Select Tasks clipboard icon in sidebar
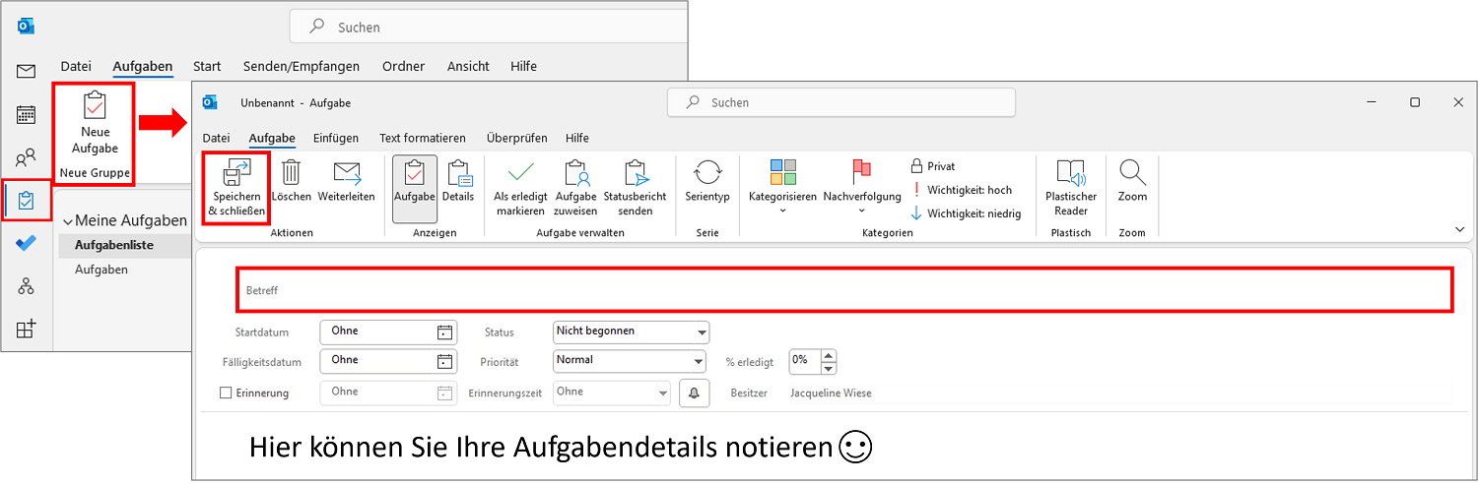Screen dimensions: 1478x484 point(27,201)
